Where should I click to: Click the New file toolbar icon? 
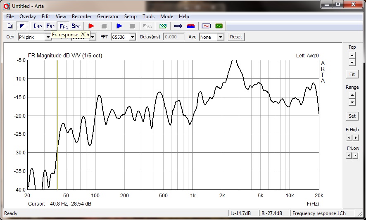click(10, 26)
